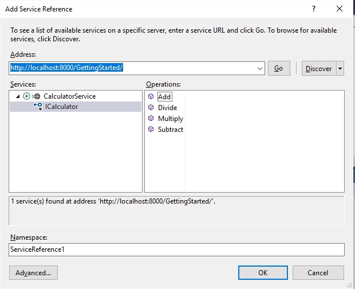Click the Multiply operation cube icon
Viewport: 355px width, 289px height.
click(151, 119)
